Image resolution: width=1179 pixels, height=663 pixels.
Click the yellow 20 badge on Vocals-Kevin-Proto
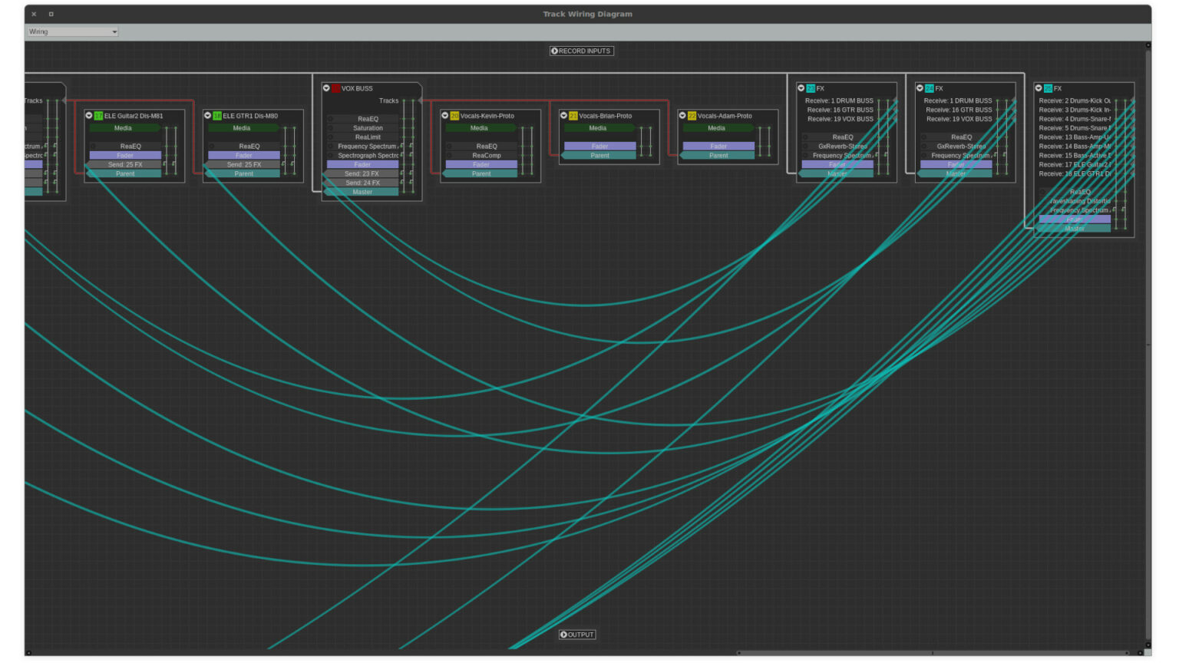point(454,116)
